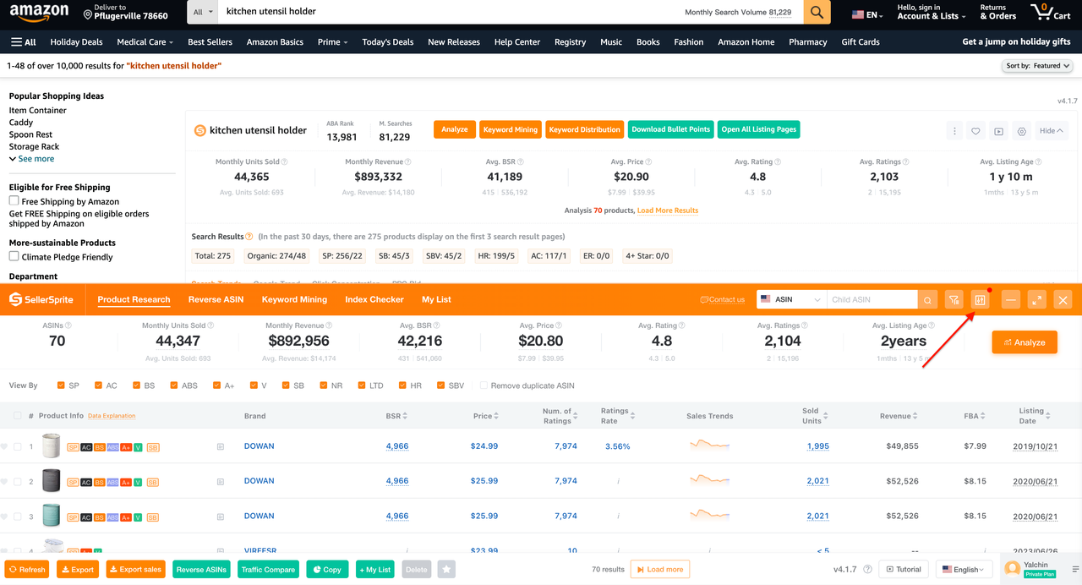1082x585 pixels.
Task: Click the row 1 product thumbnail
Action: pos(52,446)
